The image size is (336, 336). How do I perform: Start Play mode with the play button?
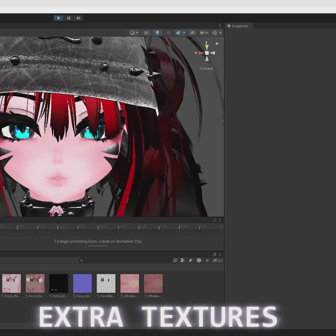59,18
